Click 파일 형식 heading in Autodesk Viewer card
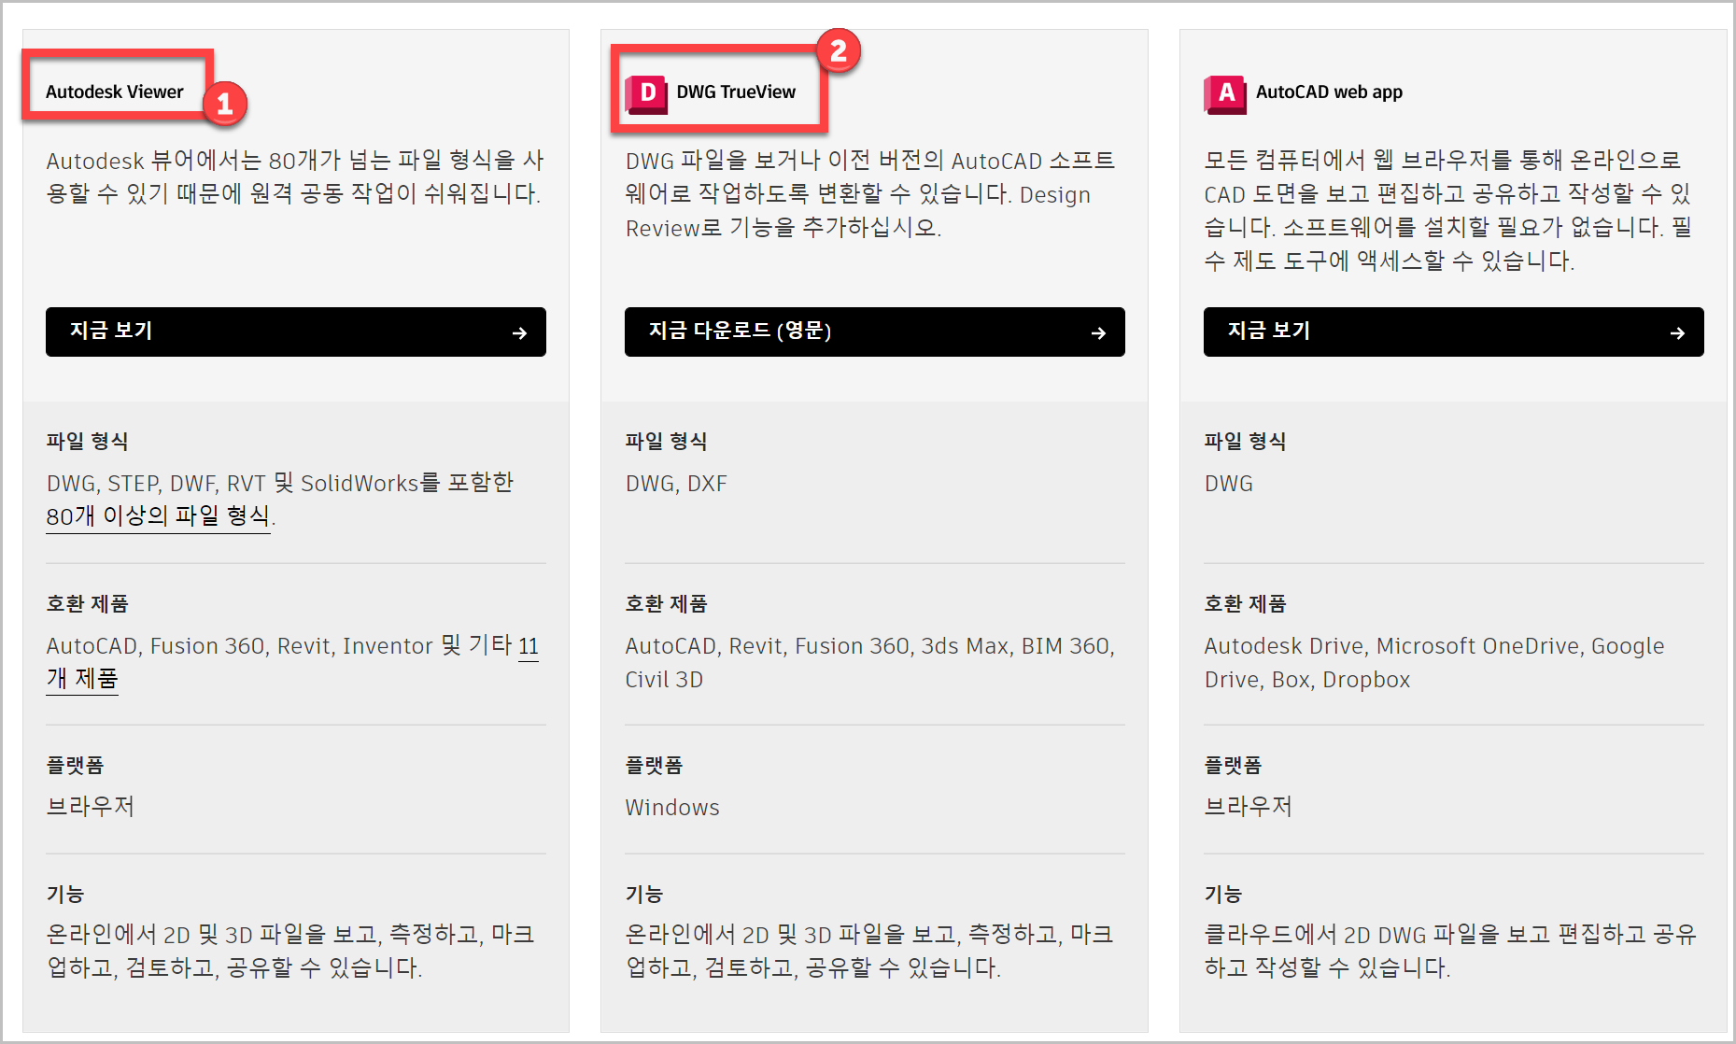This screenshot has width=1736, height=1044. coord(88,441)
